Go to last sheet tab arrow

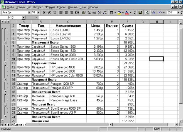(12, 125)
